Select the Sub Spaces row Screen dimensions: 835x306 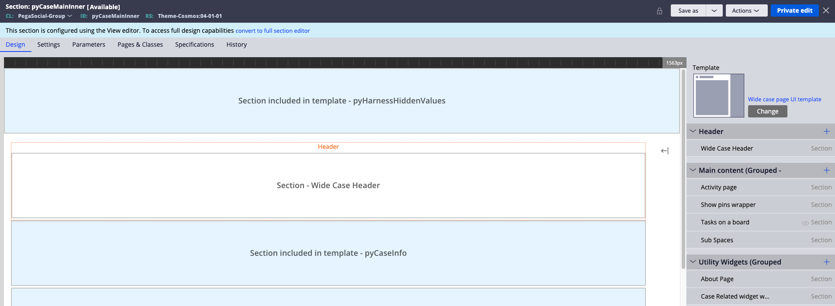(761, 240)
